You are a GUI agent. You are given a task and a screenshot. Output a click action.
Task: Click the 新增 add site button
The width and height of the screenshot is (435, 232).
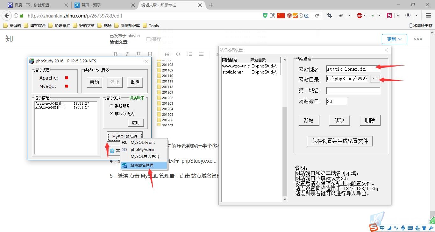click(309, 120)
